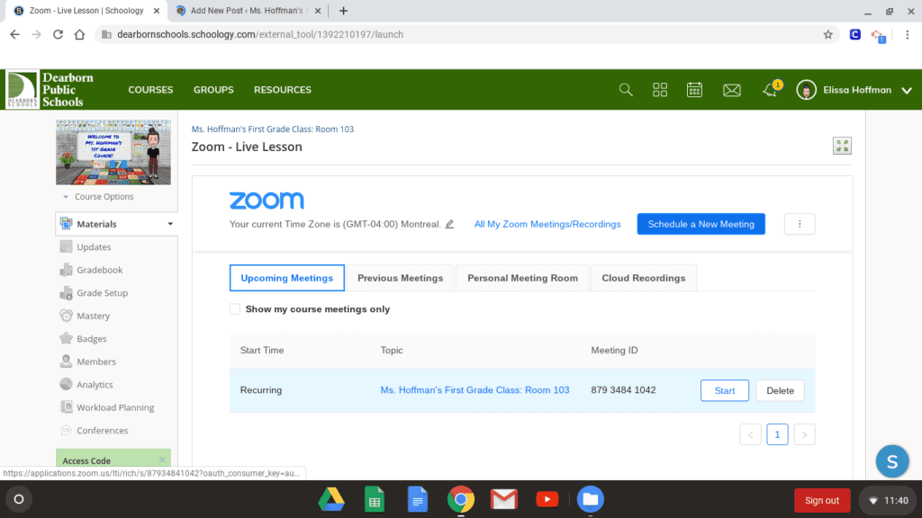Open Conferences in sidebar
The image size is (922, 518).
pyautogui.click(x=102, y=431)
